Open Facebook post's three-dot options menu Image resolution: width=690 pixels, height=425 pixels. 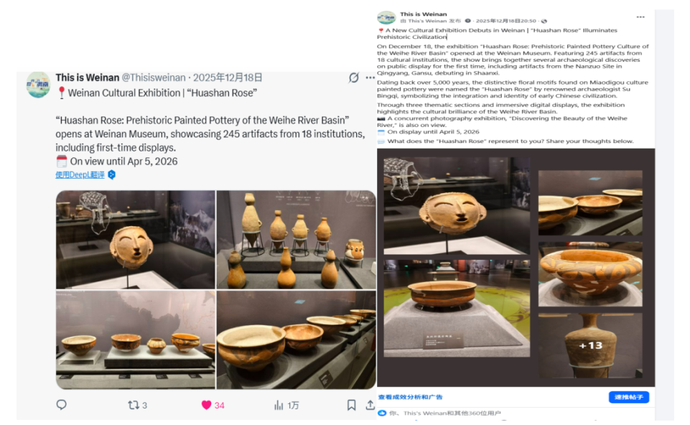[640, 17]
